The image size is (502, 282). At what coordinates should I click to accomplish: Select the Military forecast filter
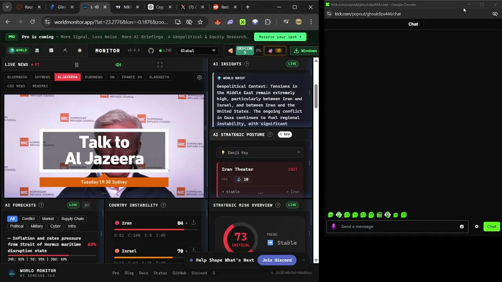tap(36, 226)
